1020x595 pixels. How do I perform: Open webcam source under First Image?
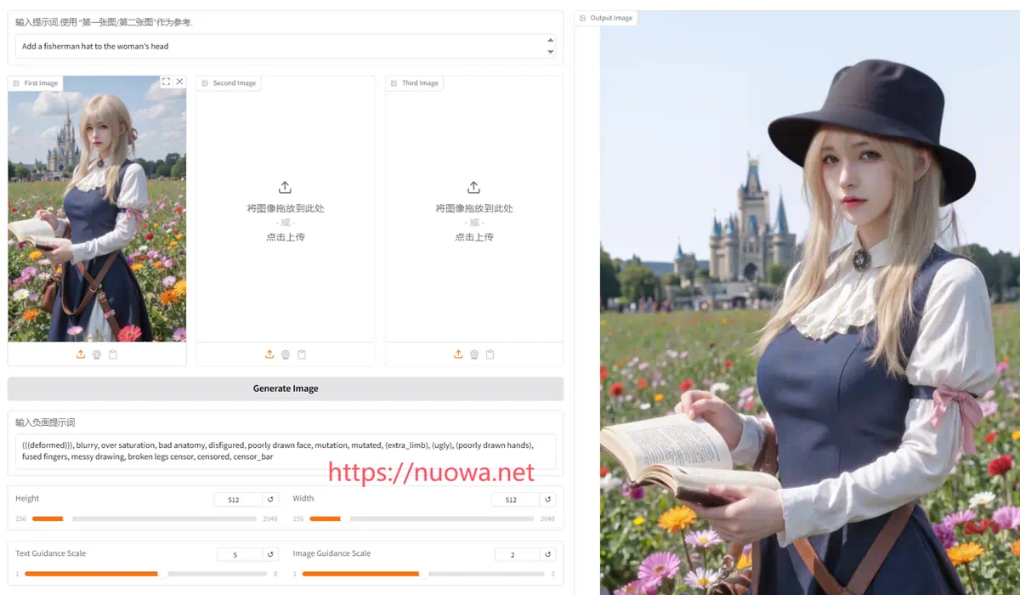click(x=97, y=354)
